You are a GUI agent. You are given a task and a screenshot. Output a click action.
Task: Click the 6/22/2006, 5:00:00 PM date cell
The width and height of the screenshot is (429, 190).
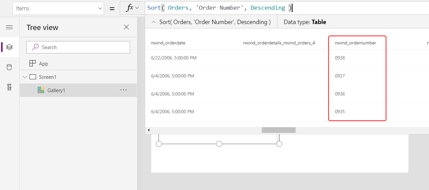(174, 58)
